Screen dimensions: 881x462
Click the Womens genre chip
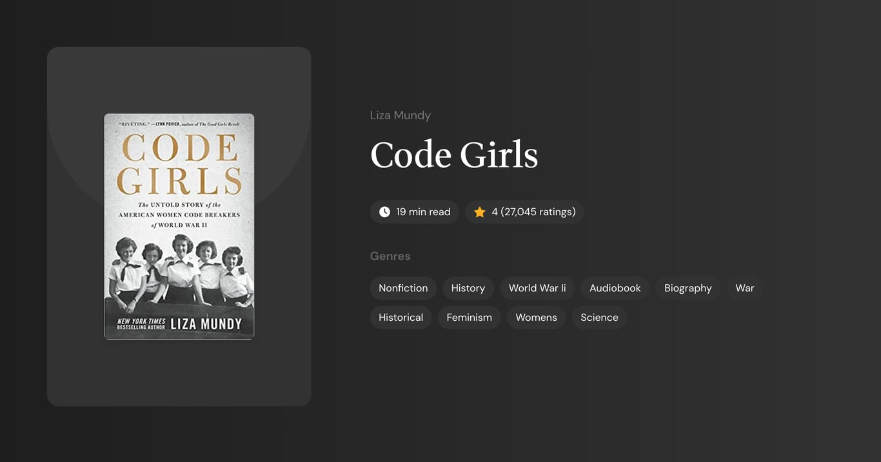click(536, 317)
